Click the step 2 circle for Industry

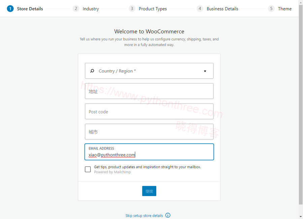[76, 9]
